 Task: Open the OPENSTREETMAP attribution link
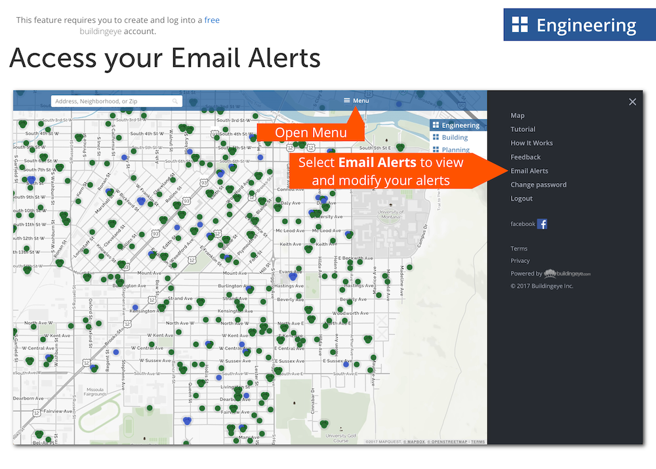point(447,442)
